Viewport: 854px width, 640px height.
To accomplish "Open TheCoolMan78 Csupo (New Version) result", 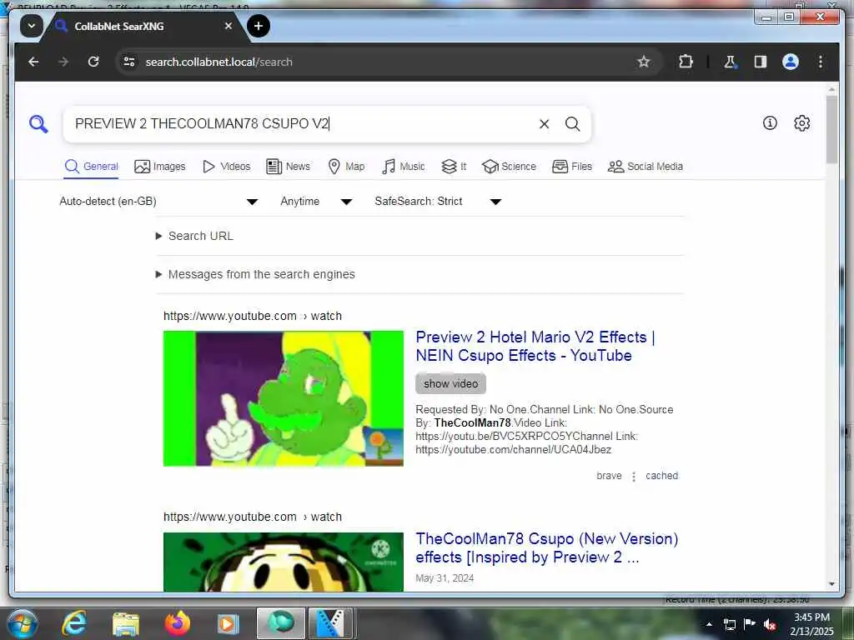I will (547, 548).
